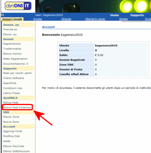This screenshot has height=153, width=151.
Task: Click the User: kagemaru2010 header text
Action: pos(49,15)
